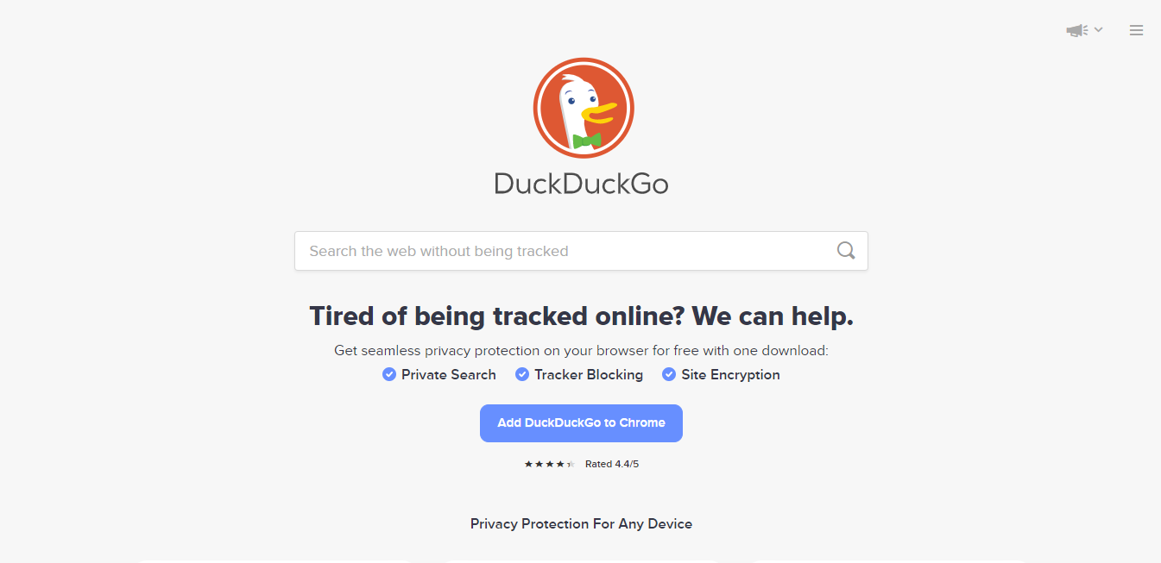1161x563 pixels.
Task: Click the Tired of being tracked headline
Action: (581, 316)
